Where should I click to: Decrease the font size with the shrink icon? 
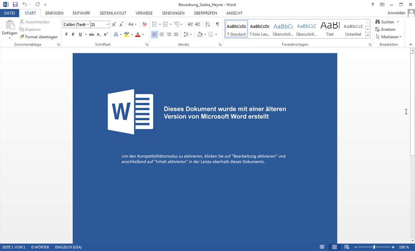point(121,24)
